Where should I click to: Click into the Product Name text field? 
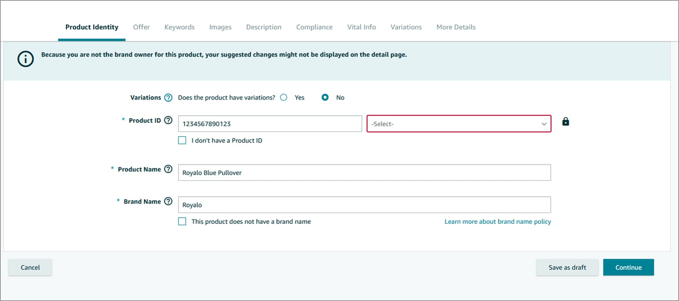pos(364,173)
